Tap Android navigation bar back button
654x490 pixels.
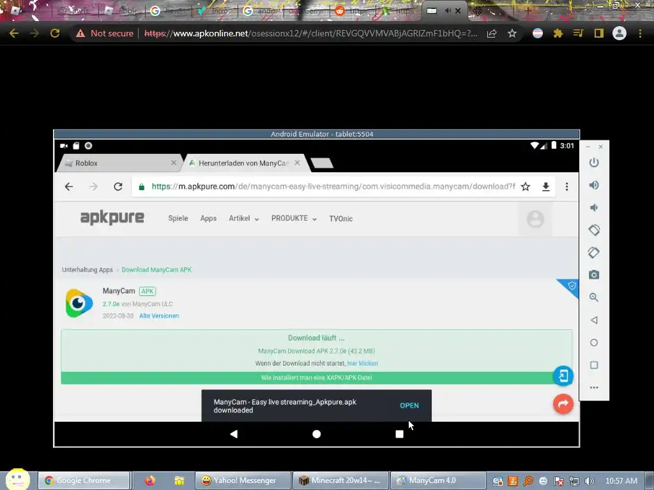coord(234,434)
